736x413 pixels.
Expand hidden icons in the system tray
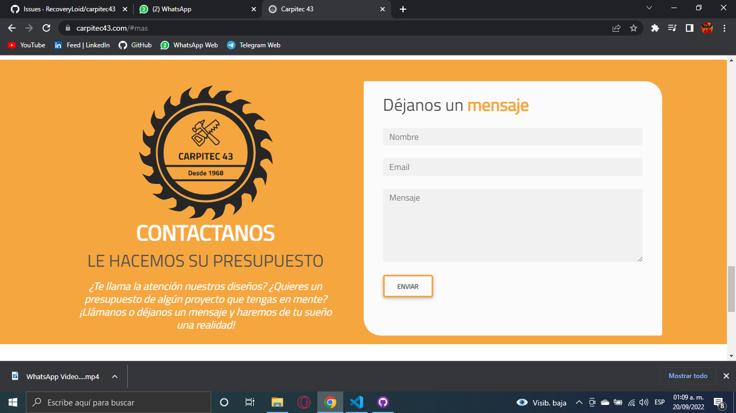click(578, 402)
